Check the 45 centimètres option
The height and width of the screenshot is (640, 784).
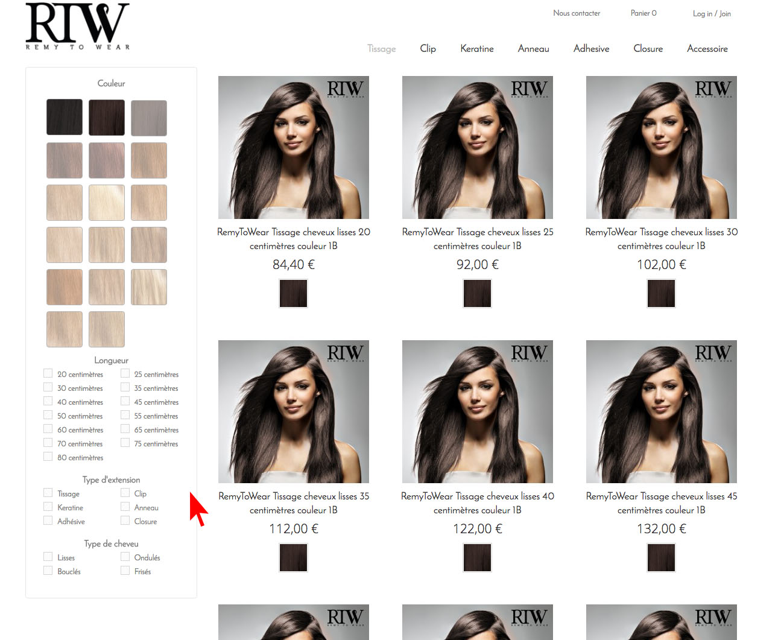(x=125, y=401)
